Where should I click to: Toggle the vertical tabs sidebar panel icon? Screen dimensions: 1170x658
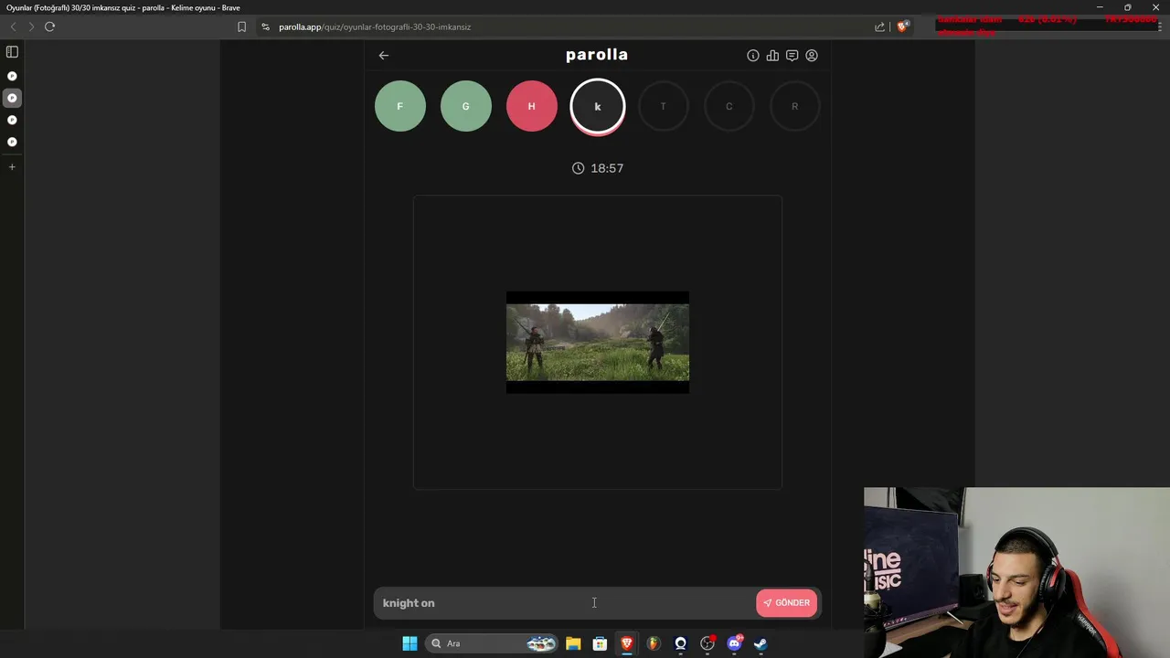tap(12, 52)
